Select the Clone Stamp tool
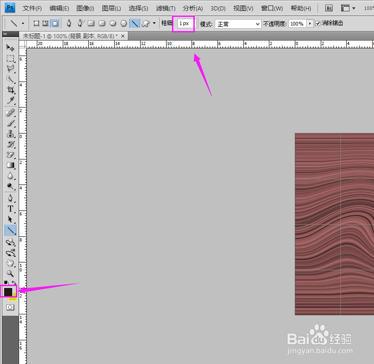This screenshot has height=364, width=374. (x=10, y=134)
